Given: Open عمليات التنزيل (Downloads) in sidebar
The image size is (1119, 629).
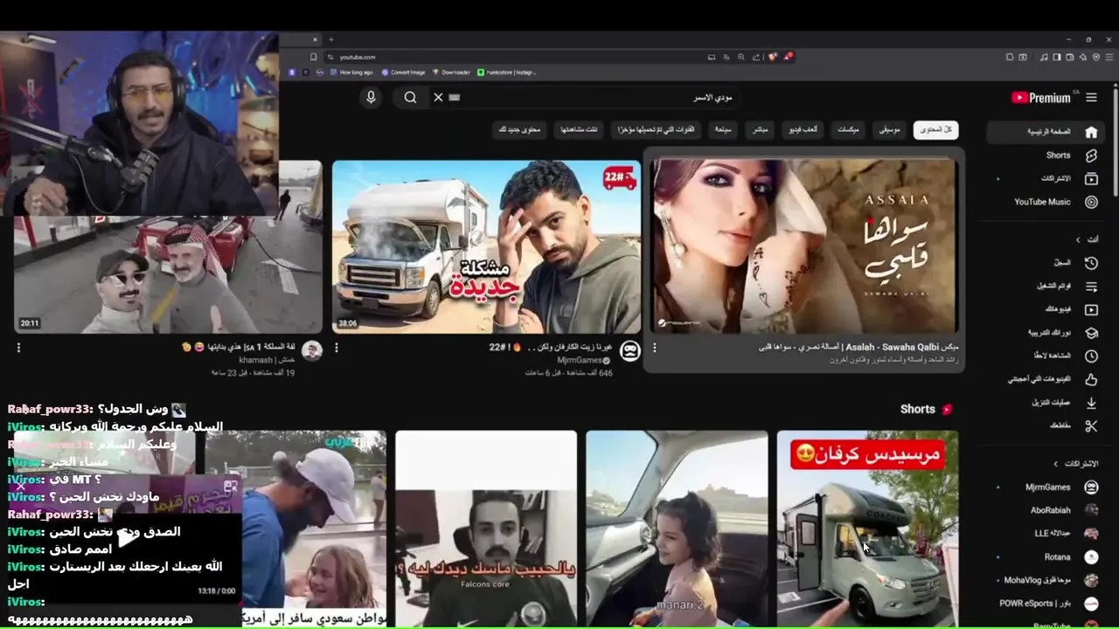Looking at the screenshot, I should [x=1044, y=403].
